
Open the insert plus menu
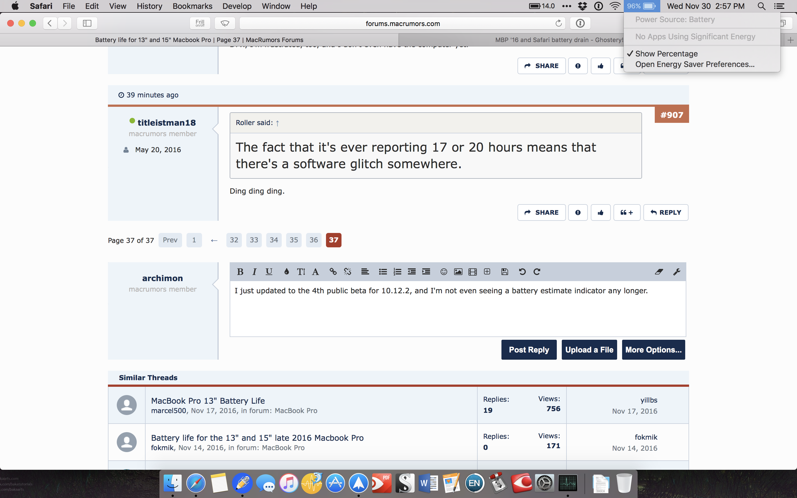coord(487,272)
